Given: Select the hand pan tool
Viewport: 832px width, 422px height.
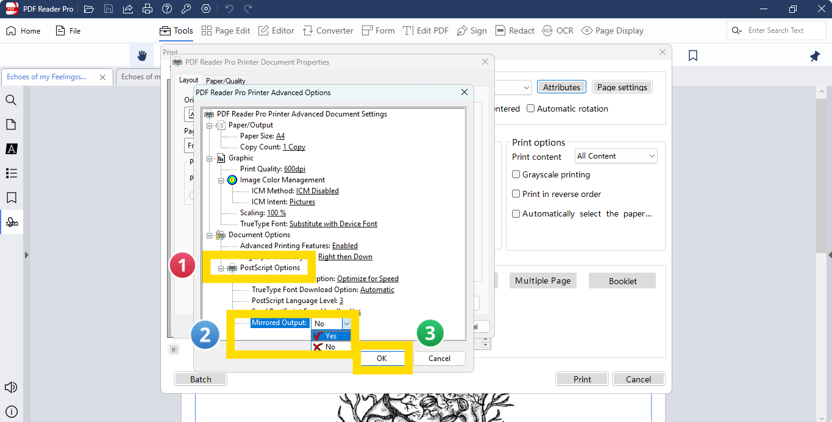Looking at the screenshot, I should tap(142, 55).
